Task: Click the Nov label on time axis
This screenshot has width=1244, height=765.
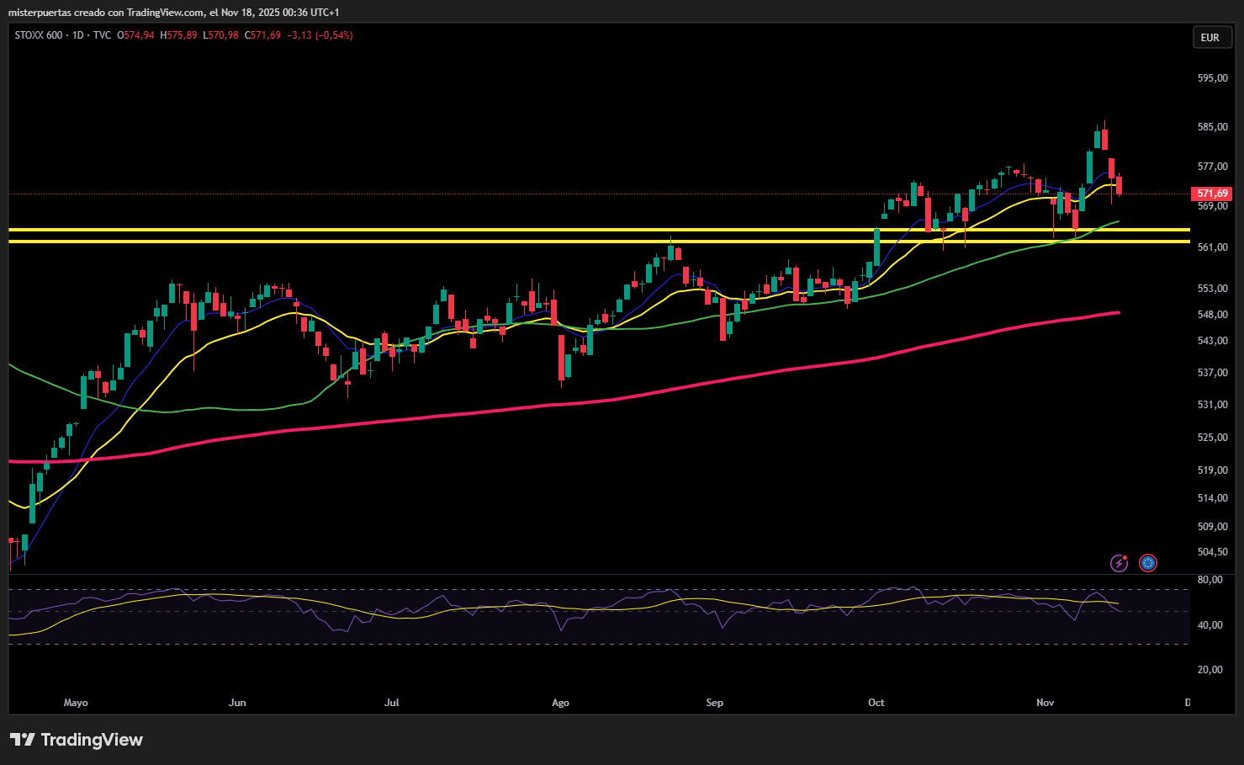Action: coord(1045,703)
